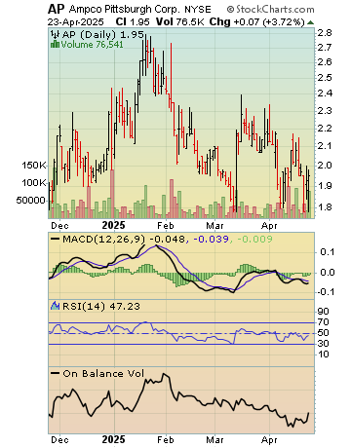Image resolution: width=351 pixels, height=448 pixels.
Task: Click the On Balance Vol label text
Action: [x=103, y=373]
